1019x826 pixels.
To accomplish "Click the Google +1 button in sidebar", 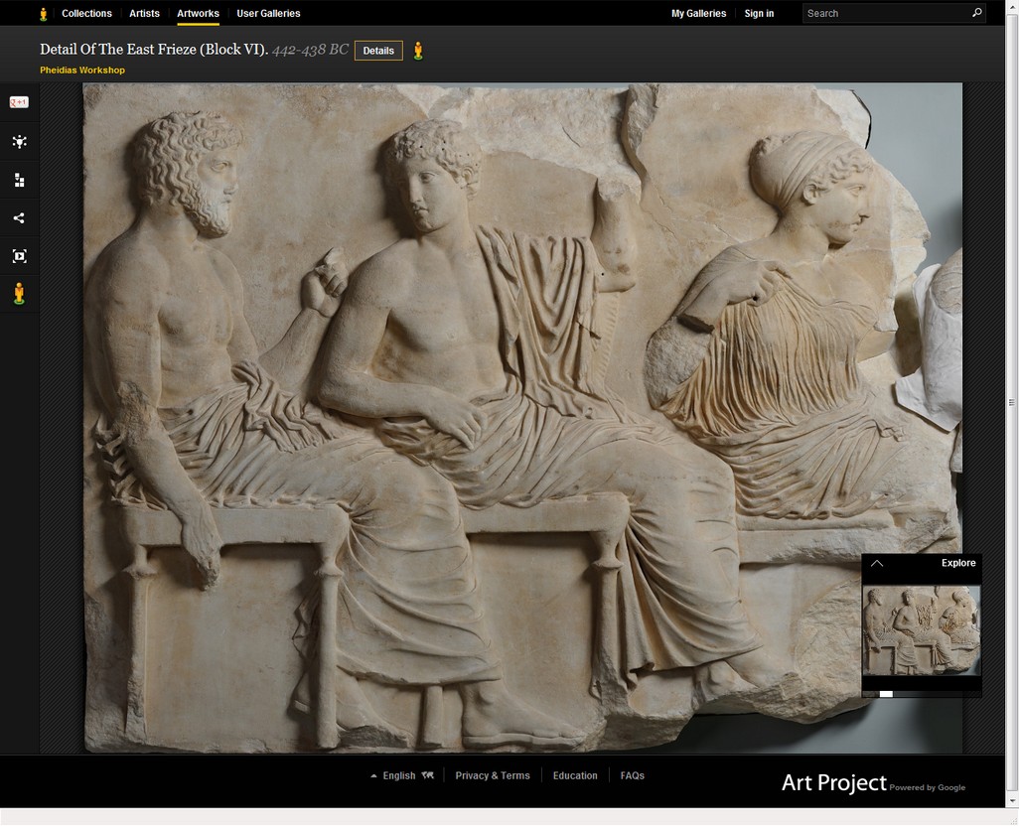I will pos(19,102).
